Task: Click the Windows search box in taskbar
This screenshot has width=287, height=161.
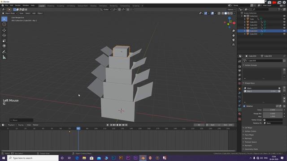Action: pos(33,158)
